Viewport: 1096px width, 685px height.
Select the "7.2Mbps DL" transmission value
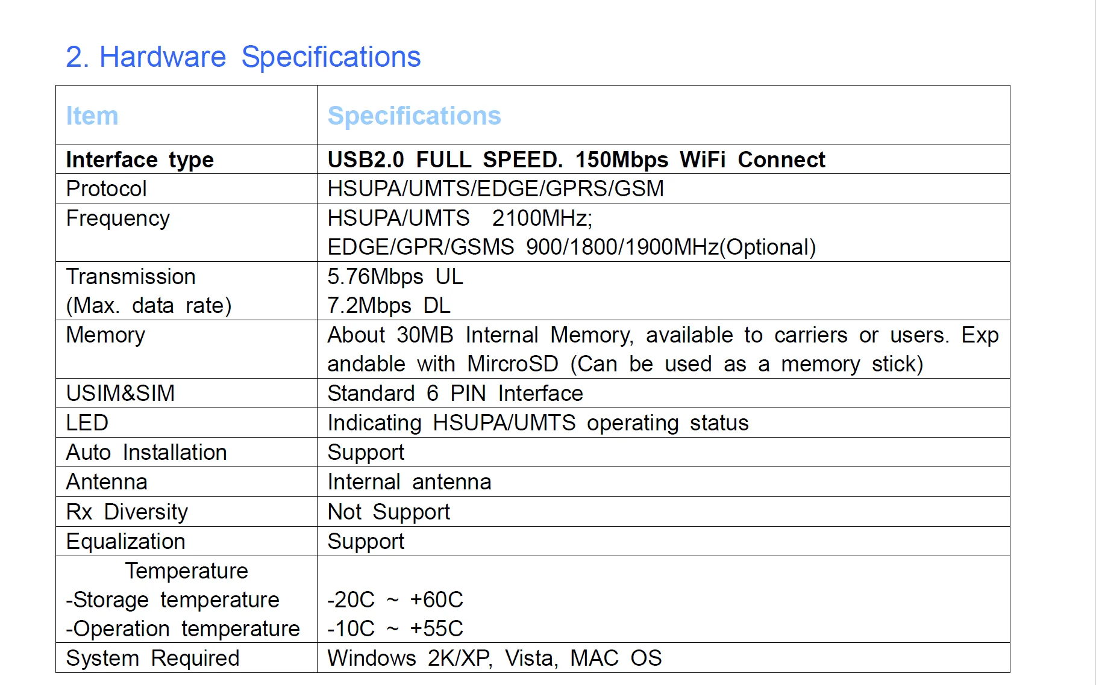click(x=389, y=306)
